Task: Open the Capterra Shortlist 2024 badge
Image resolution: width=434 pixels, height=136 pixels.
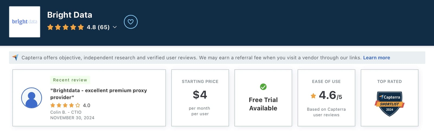Action: click(x=390, y=104)
